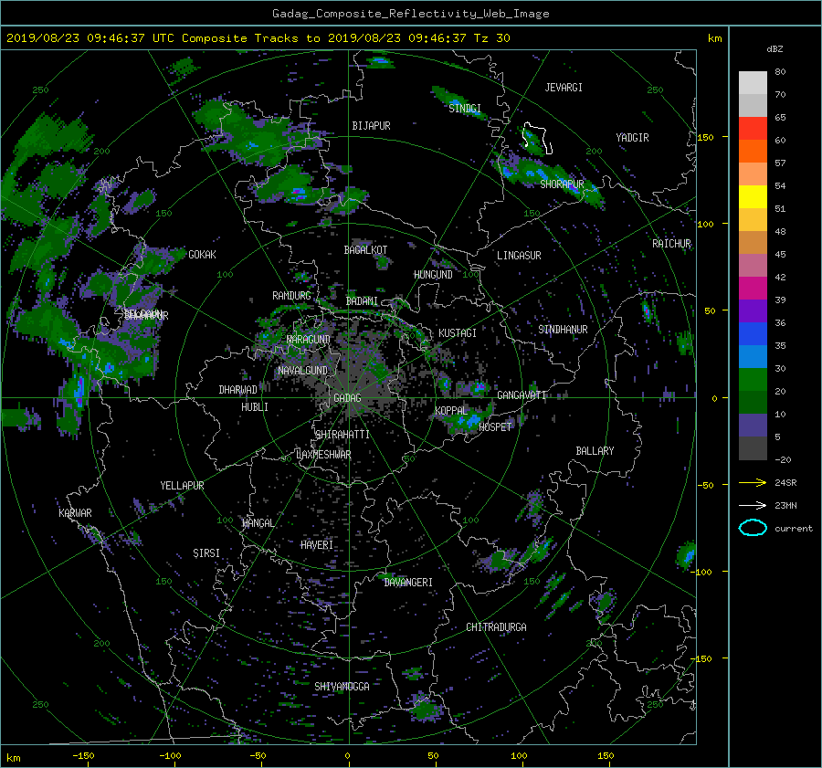
Task: Click the 24SR yellow arrow legend icon
Action: (753, 482)
